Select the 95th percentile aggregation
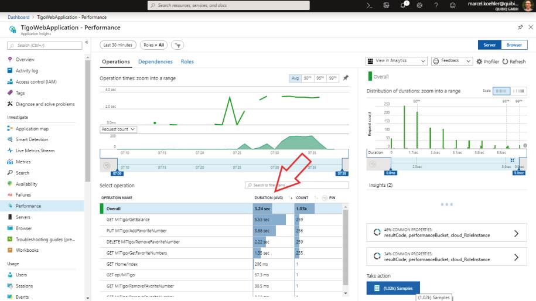The width and height of the screenshot is (536, 301). point(320,78)
